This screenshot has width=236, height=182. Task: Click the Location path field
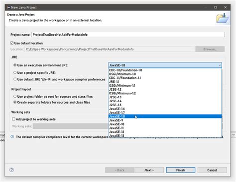click(110, 49)
